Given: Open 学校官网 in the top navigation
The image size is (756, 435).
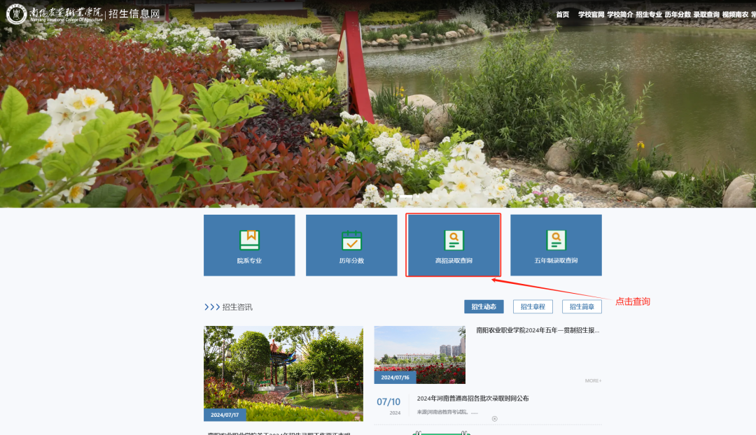Looking at the screenshot, I should coord(591,15).
